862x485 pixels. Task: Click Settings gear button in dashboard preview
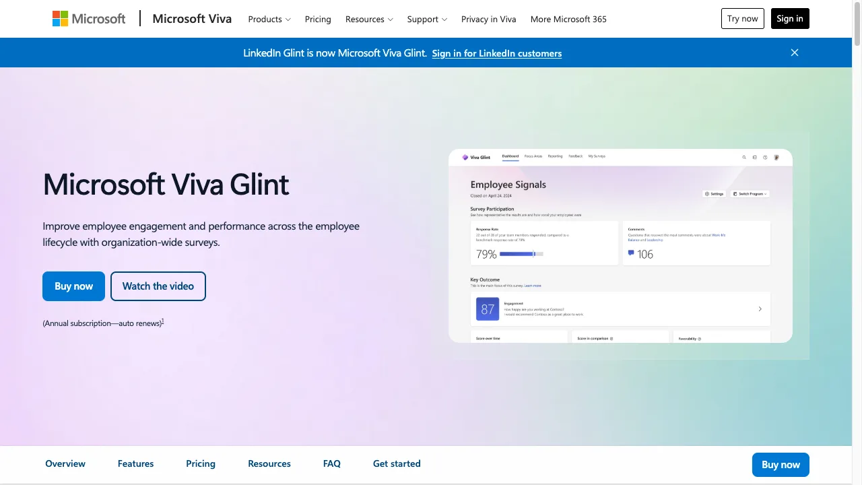click(715, 194)
